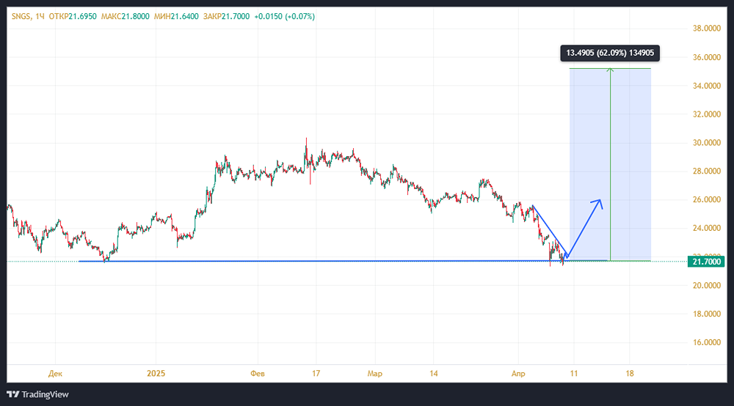
Task: Select the blue horizontal support line
Action: 294,261
